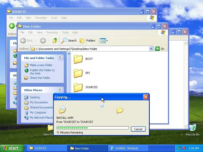The width and height of the screenshot is (203, 152).
Task: Open the Views icon in toolbar
Action: (103, 41)
